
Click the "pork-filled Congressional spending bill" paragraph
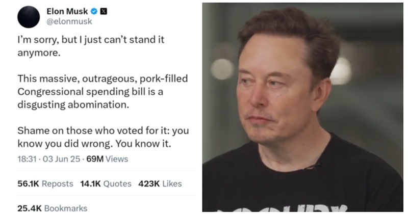[x=103, y=92]
